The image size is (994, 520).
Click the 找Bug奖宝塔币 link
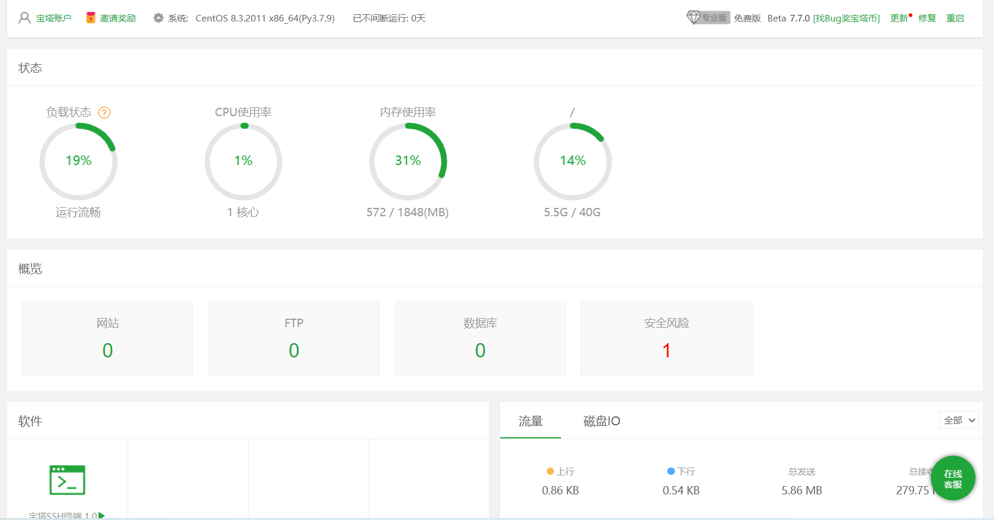pos(846,18)
